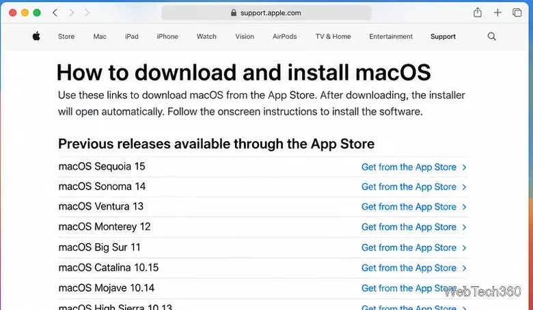
Task: Open the Watch menu item
Action: [x=206, y=36]
